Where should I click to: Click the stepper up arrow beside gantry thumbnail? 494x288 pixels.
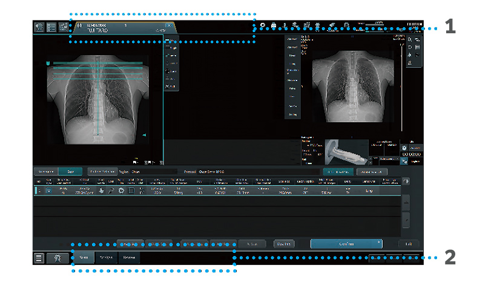pos(370,159)
